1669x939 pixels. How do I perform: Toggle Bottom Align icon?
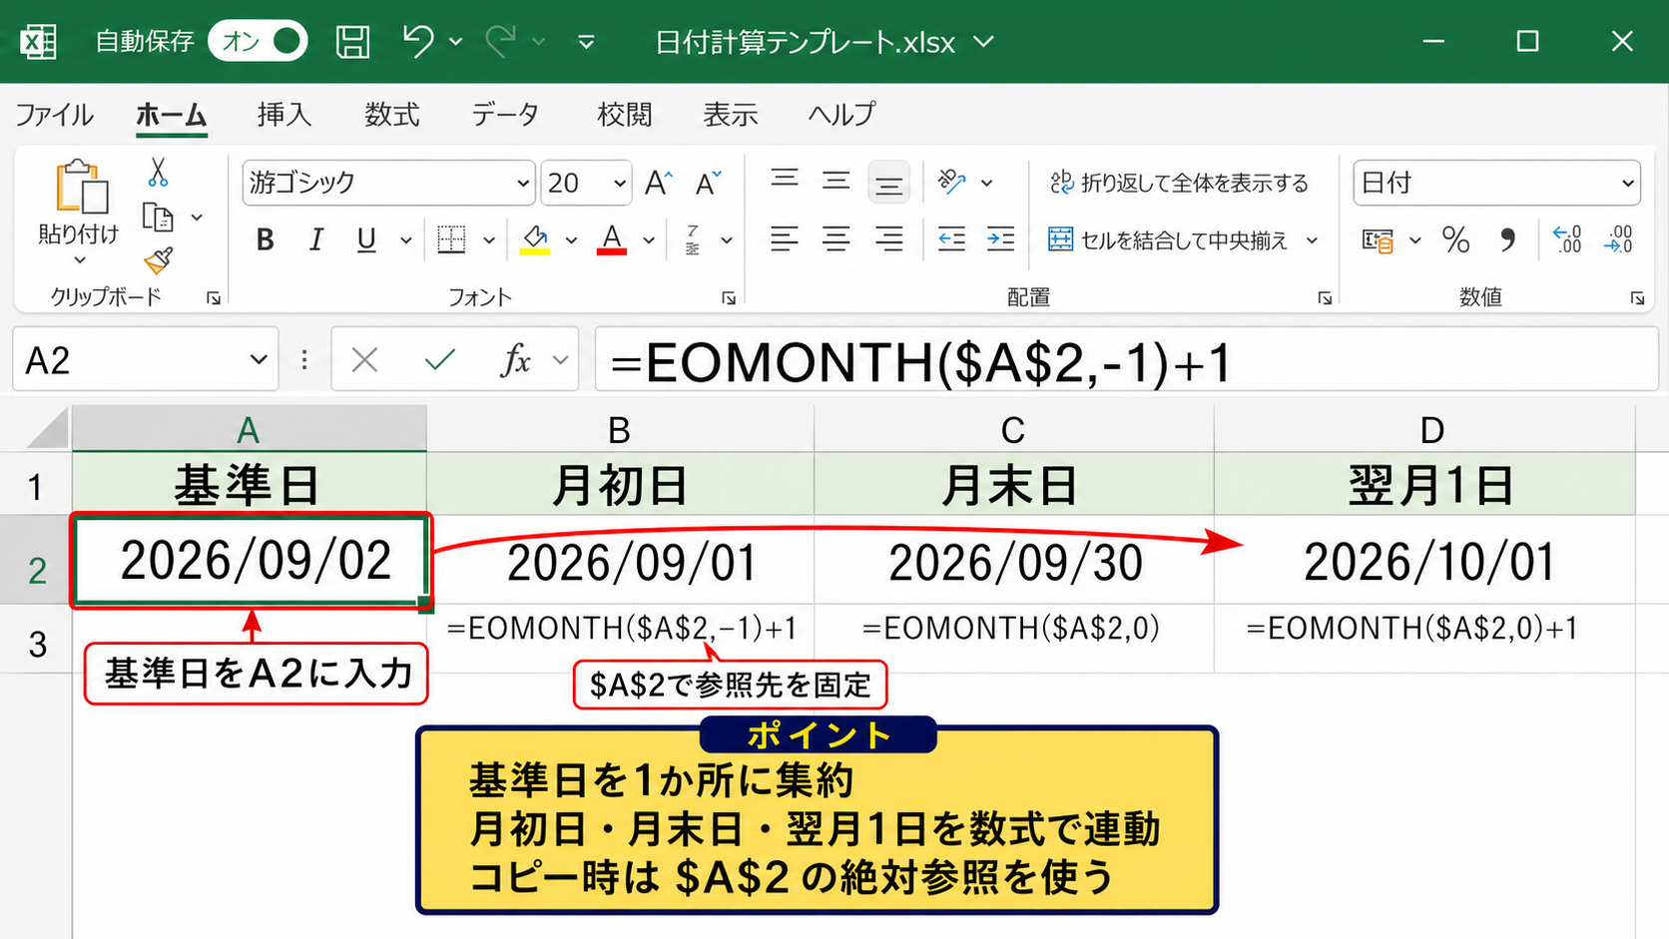[888, 182]
